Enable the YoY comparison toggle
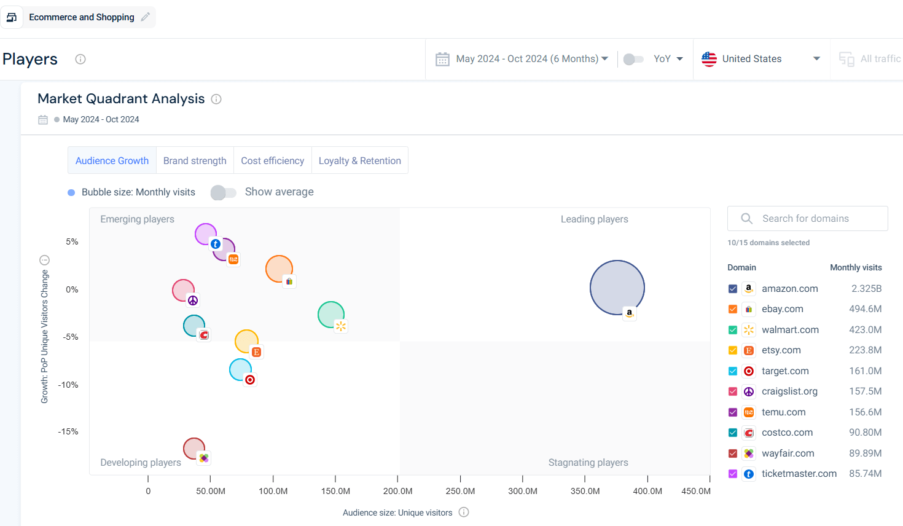Screen dimensions: 903x526 (633, 59)
